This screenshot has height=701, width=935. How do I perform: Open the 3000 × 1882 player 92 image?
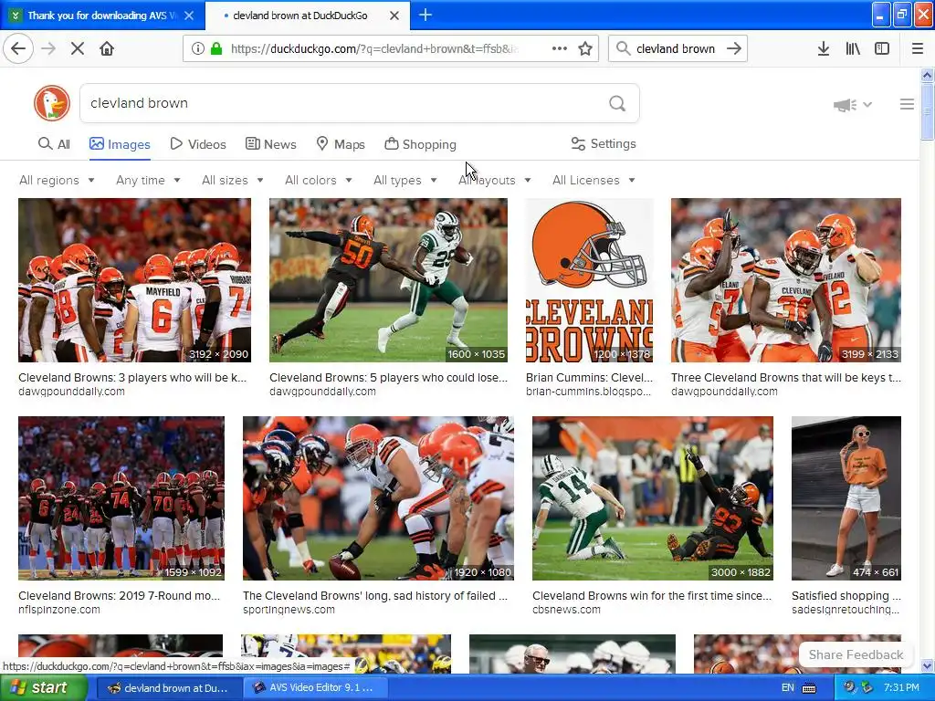tap(653, 498)
